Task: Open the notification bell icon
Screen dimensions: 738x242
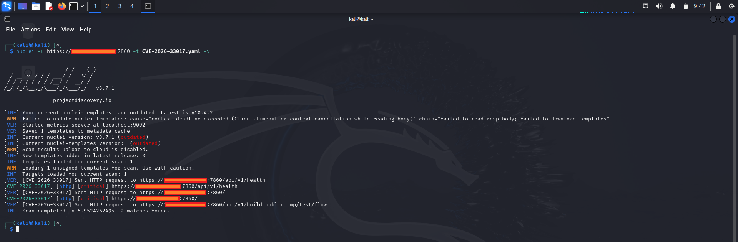Action: click(672, 6)
